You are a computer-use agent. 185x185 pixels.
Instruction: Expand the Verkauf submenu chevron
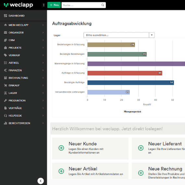43,55
